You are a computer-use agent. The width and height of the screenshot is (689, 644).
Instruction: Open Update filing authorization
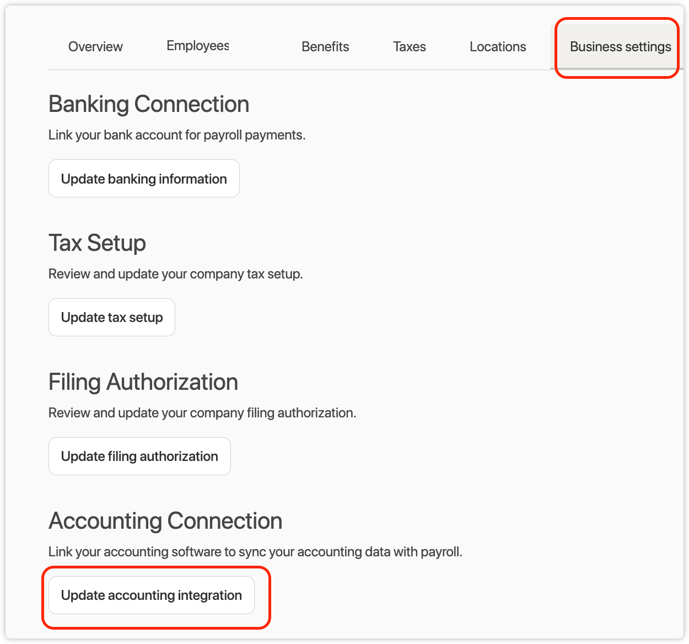pos(139,457)
